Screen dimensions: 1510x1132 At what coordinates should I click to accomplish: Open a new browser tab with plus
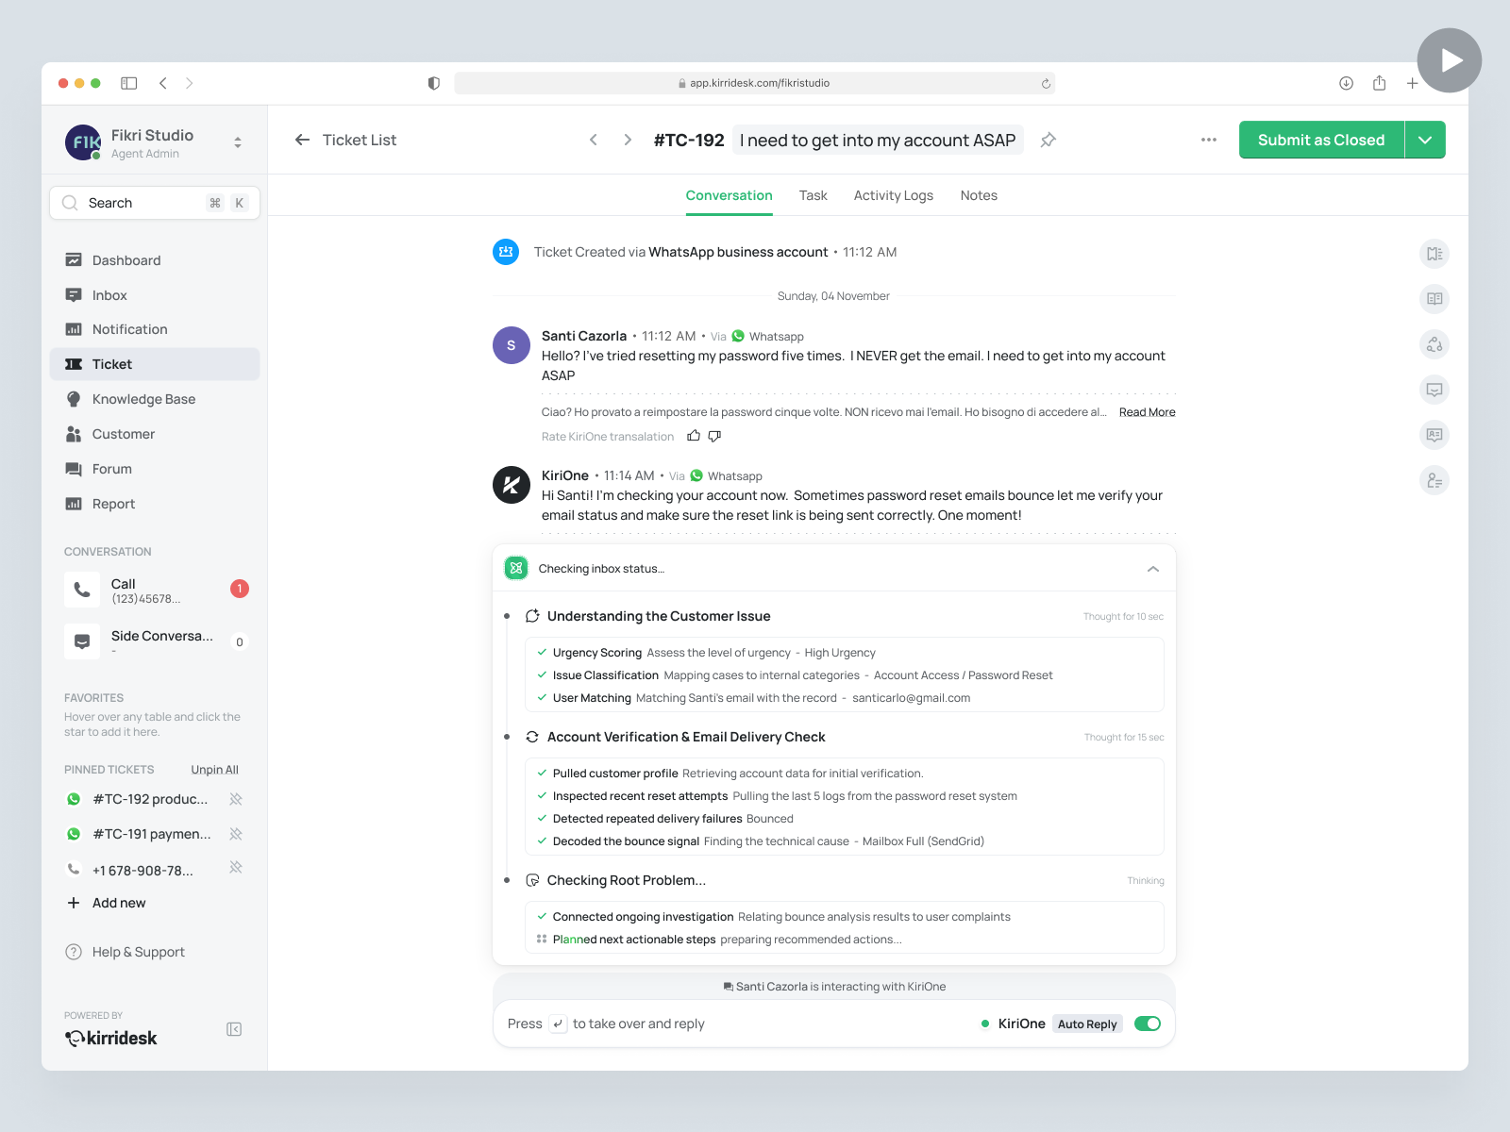(1412, 83)
